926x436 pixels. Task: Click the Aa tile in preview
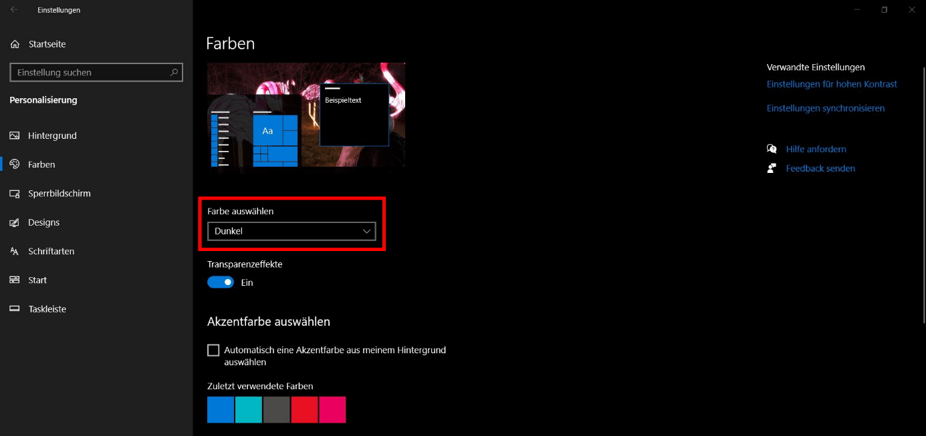(267, 131)
